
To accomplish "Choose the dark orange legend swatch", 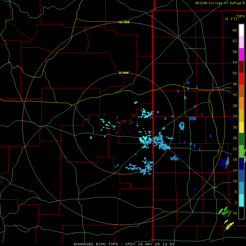I will pyautogui.click(x=241, y=91).
